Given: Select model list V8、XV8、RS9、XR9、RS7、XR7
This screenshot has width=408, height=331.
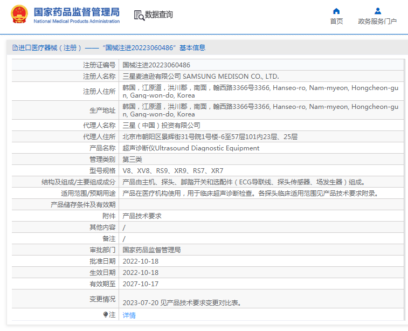Looking at the screenshot, I should pyautogui.click(x=173, y=171).
